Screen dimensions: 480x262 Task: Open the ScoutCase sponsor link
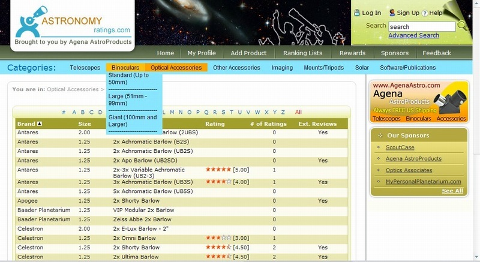coord(400,147)
